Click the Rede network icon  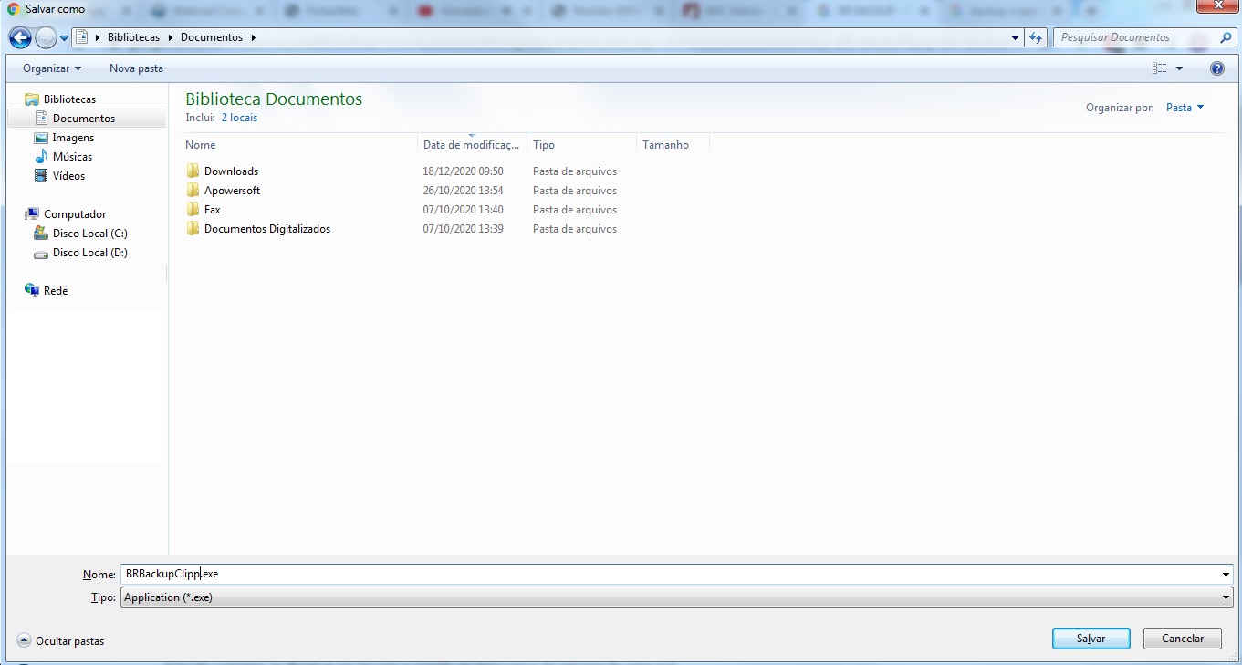[x=33, y=291]
